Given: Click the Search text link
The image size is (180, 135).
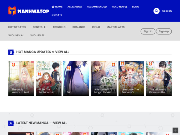Looking at the screenshot, I should [x=167, y=11].
